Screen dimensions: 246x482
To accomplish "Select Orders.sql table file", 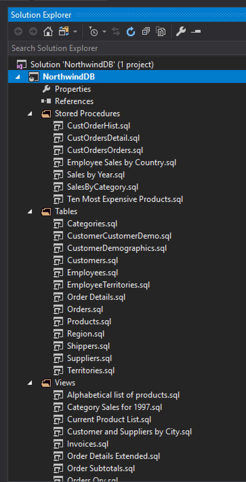I will (85, 309).
